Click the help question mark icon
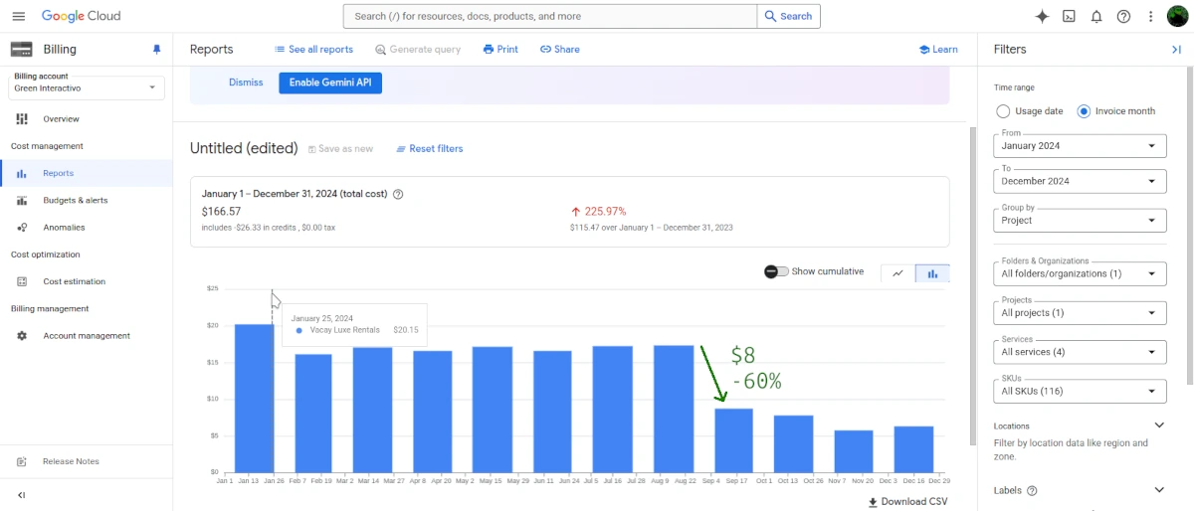This screenshot has height=511, width=1194. coord(1123,16)
